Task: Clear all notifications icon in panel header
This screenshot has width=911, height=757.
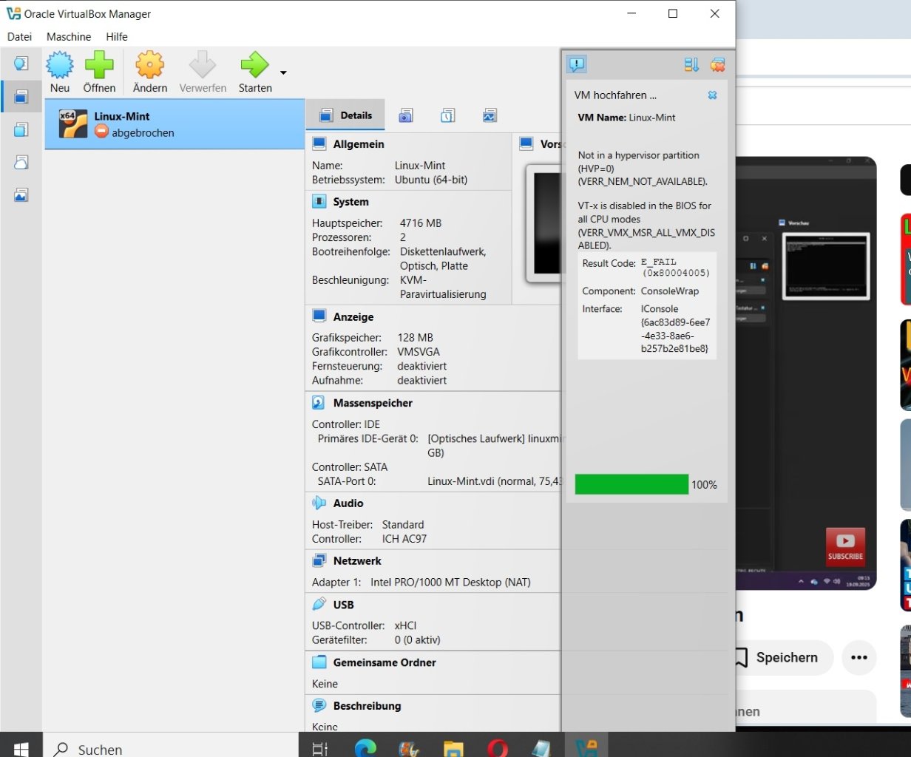Action: click(717, 65)
